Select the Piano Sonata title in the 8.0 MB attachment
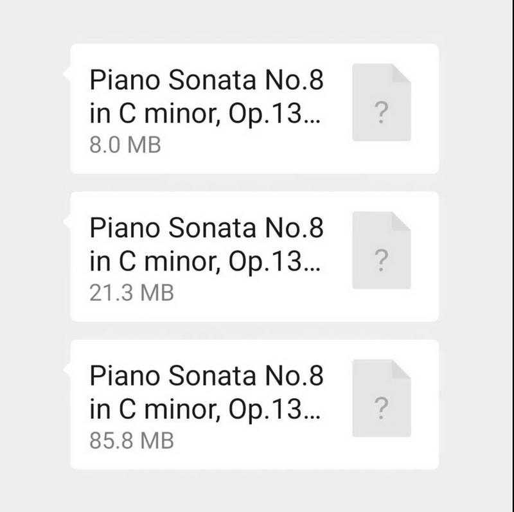This screenshot has height=512, width=514. 206,96
